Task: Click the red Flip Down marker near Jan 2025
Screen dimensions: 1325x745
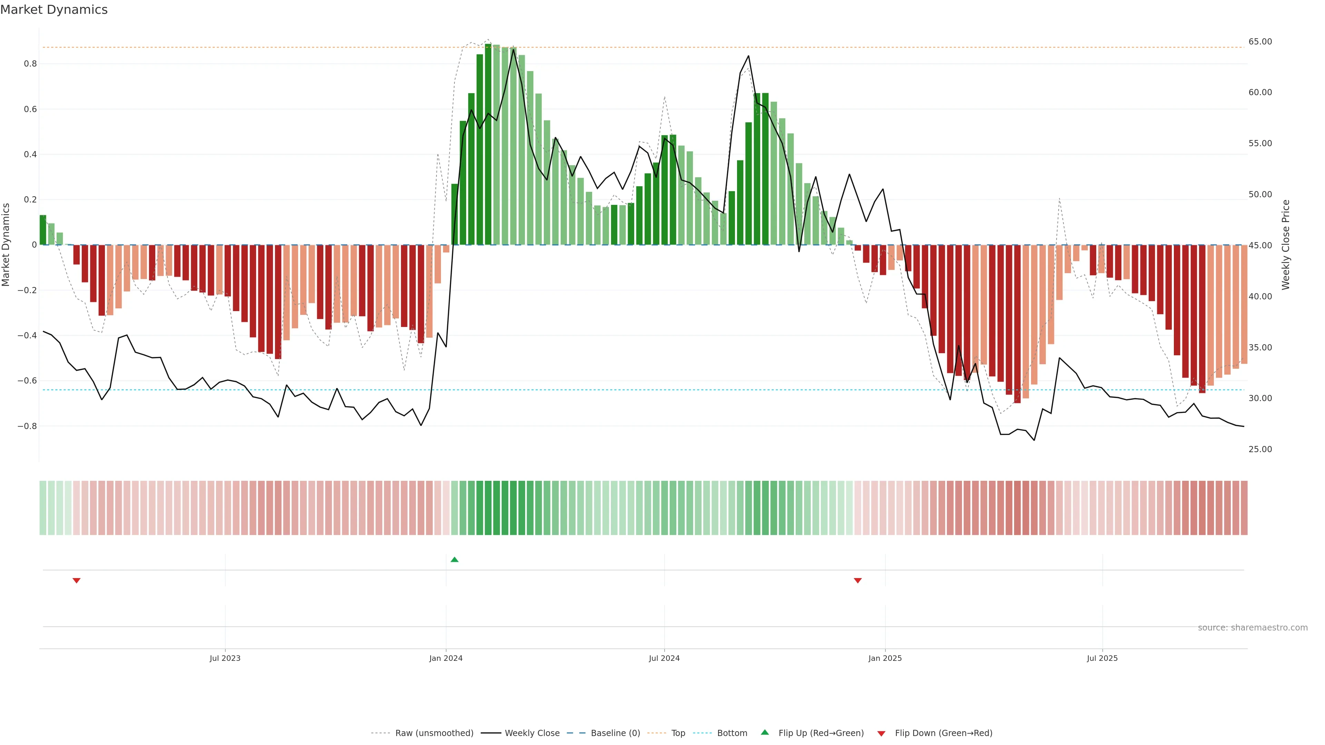Action: point(857,580)
